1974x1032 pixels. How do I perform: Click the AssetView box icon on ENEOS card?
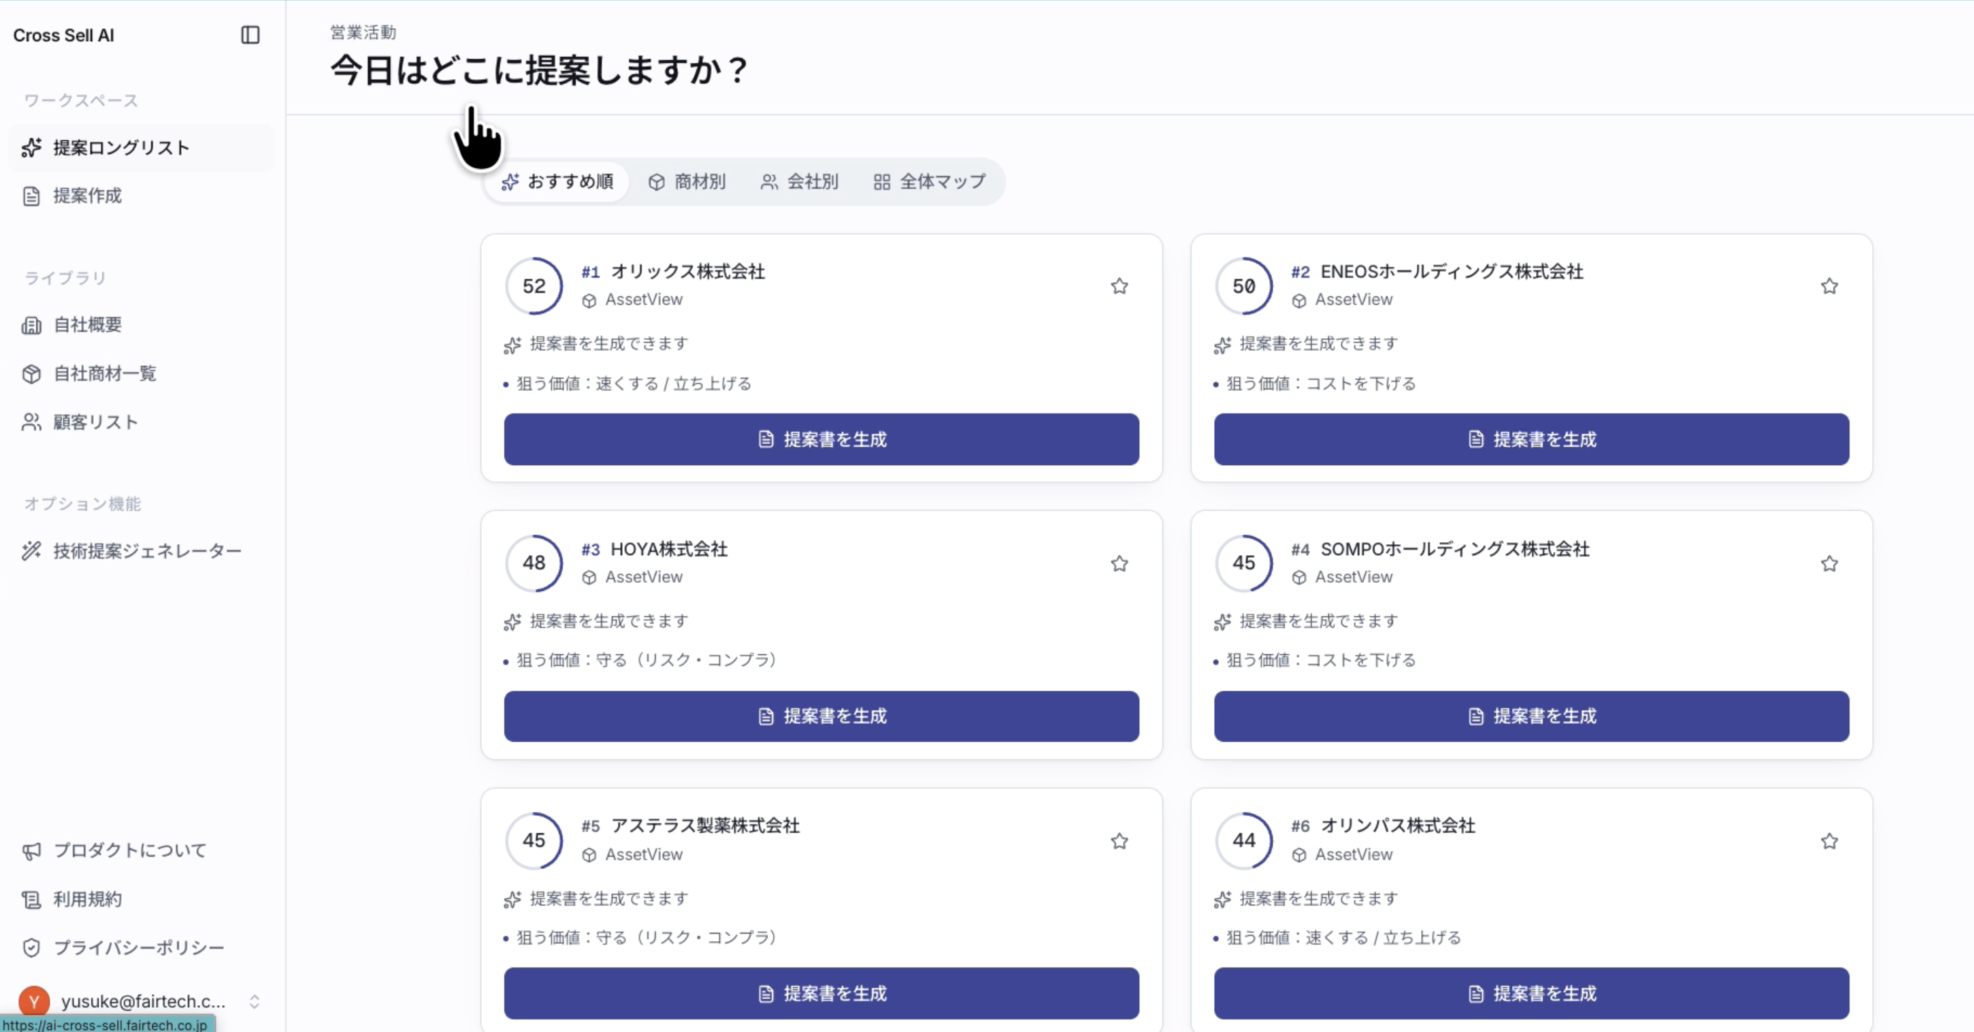(1299, 301)
